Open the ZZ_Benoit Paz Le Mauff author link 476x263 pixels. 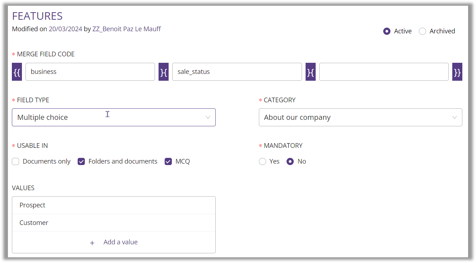tap(127, 29)
